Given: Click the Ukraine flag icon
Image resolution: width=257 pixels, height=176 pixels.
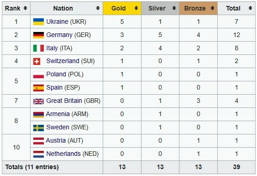Looking at the screenshot, I should 38,21.
